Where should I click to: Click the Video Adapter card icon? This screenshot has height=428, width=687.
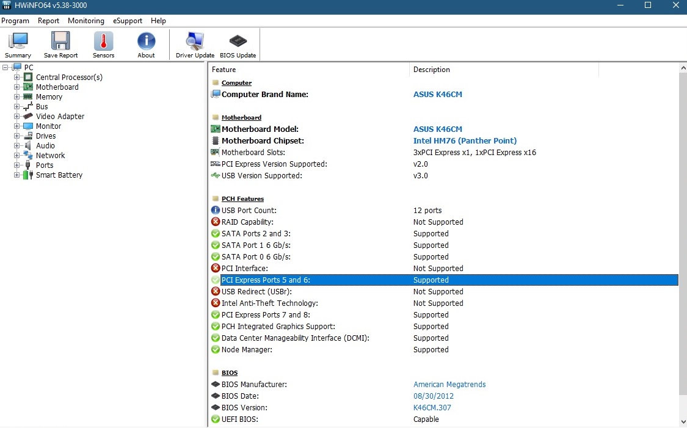28,116
